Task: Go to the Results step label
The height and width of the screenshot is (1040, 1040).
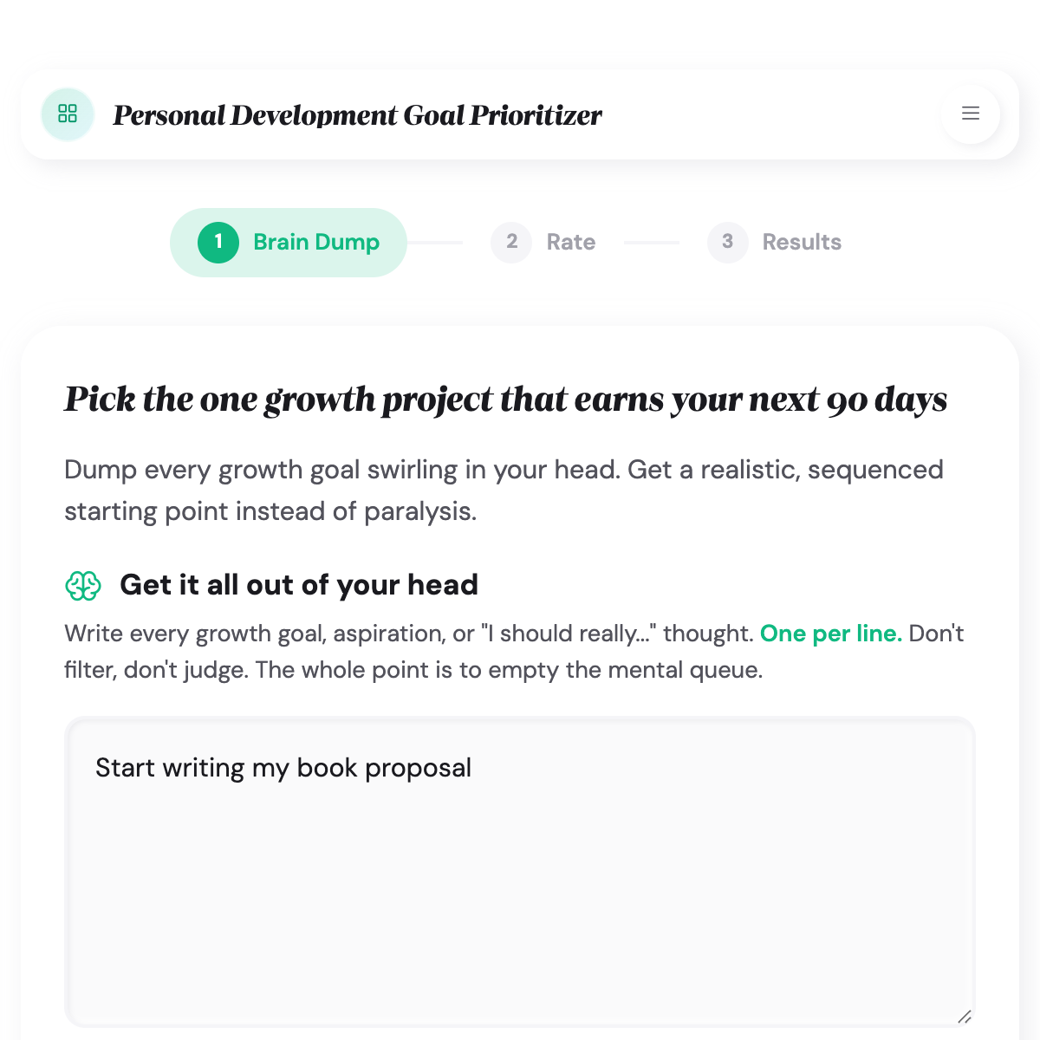Action: coord(802,242)
